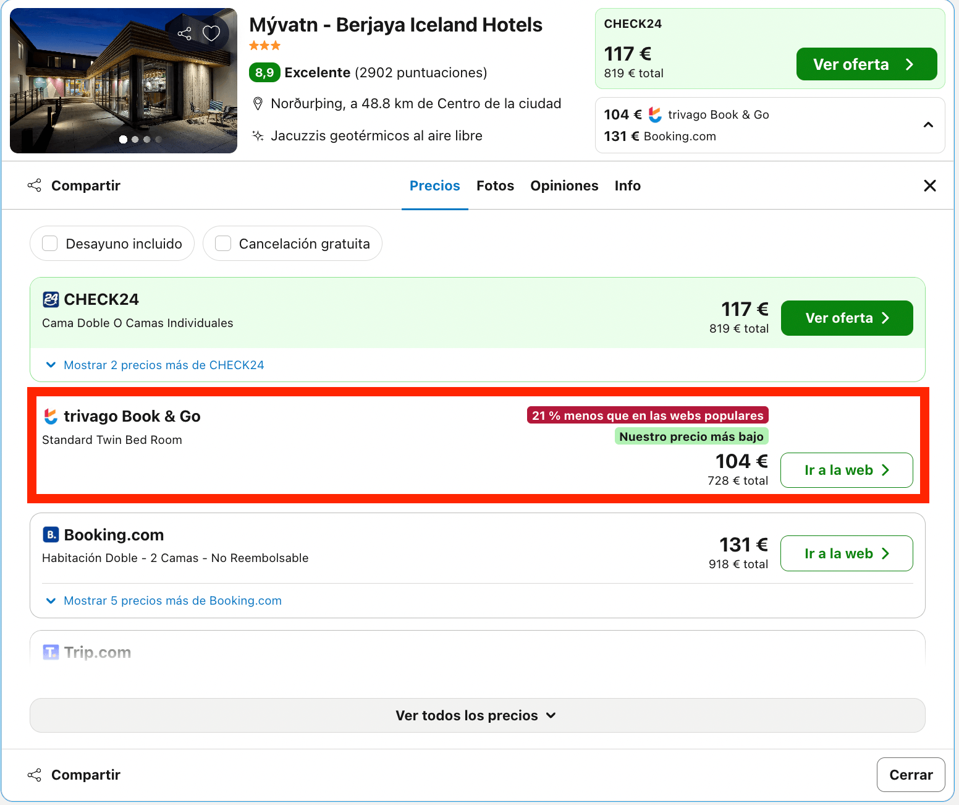Click the trivago Book & Go logo icon

[x=51, y=416]
